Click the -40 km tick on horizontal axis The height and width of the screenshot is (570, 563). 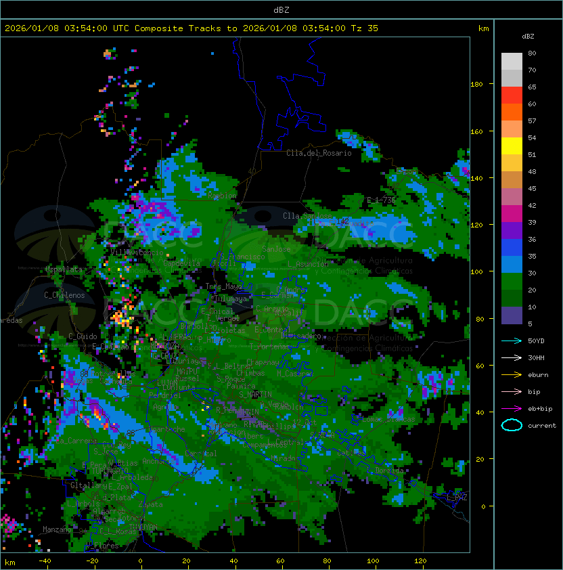point(45,561)
